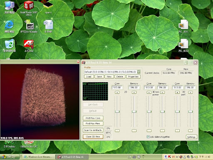Click the 3D low power Memory input field
The height and width of the screenshot is (160, 213).
coord(163,87)
